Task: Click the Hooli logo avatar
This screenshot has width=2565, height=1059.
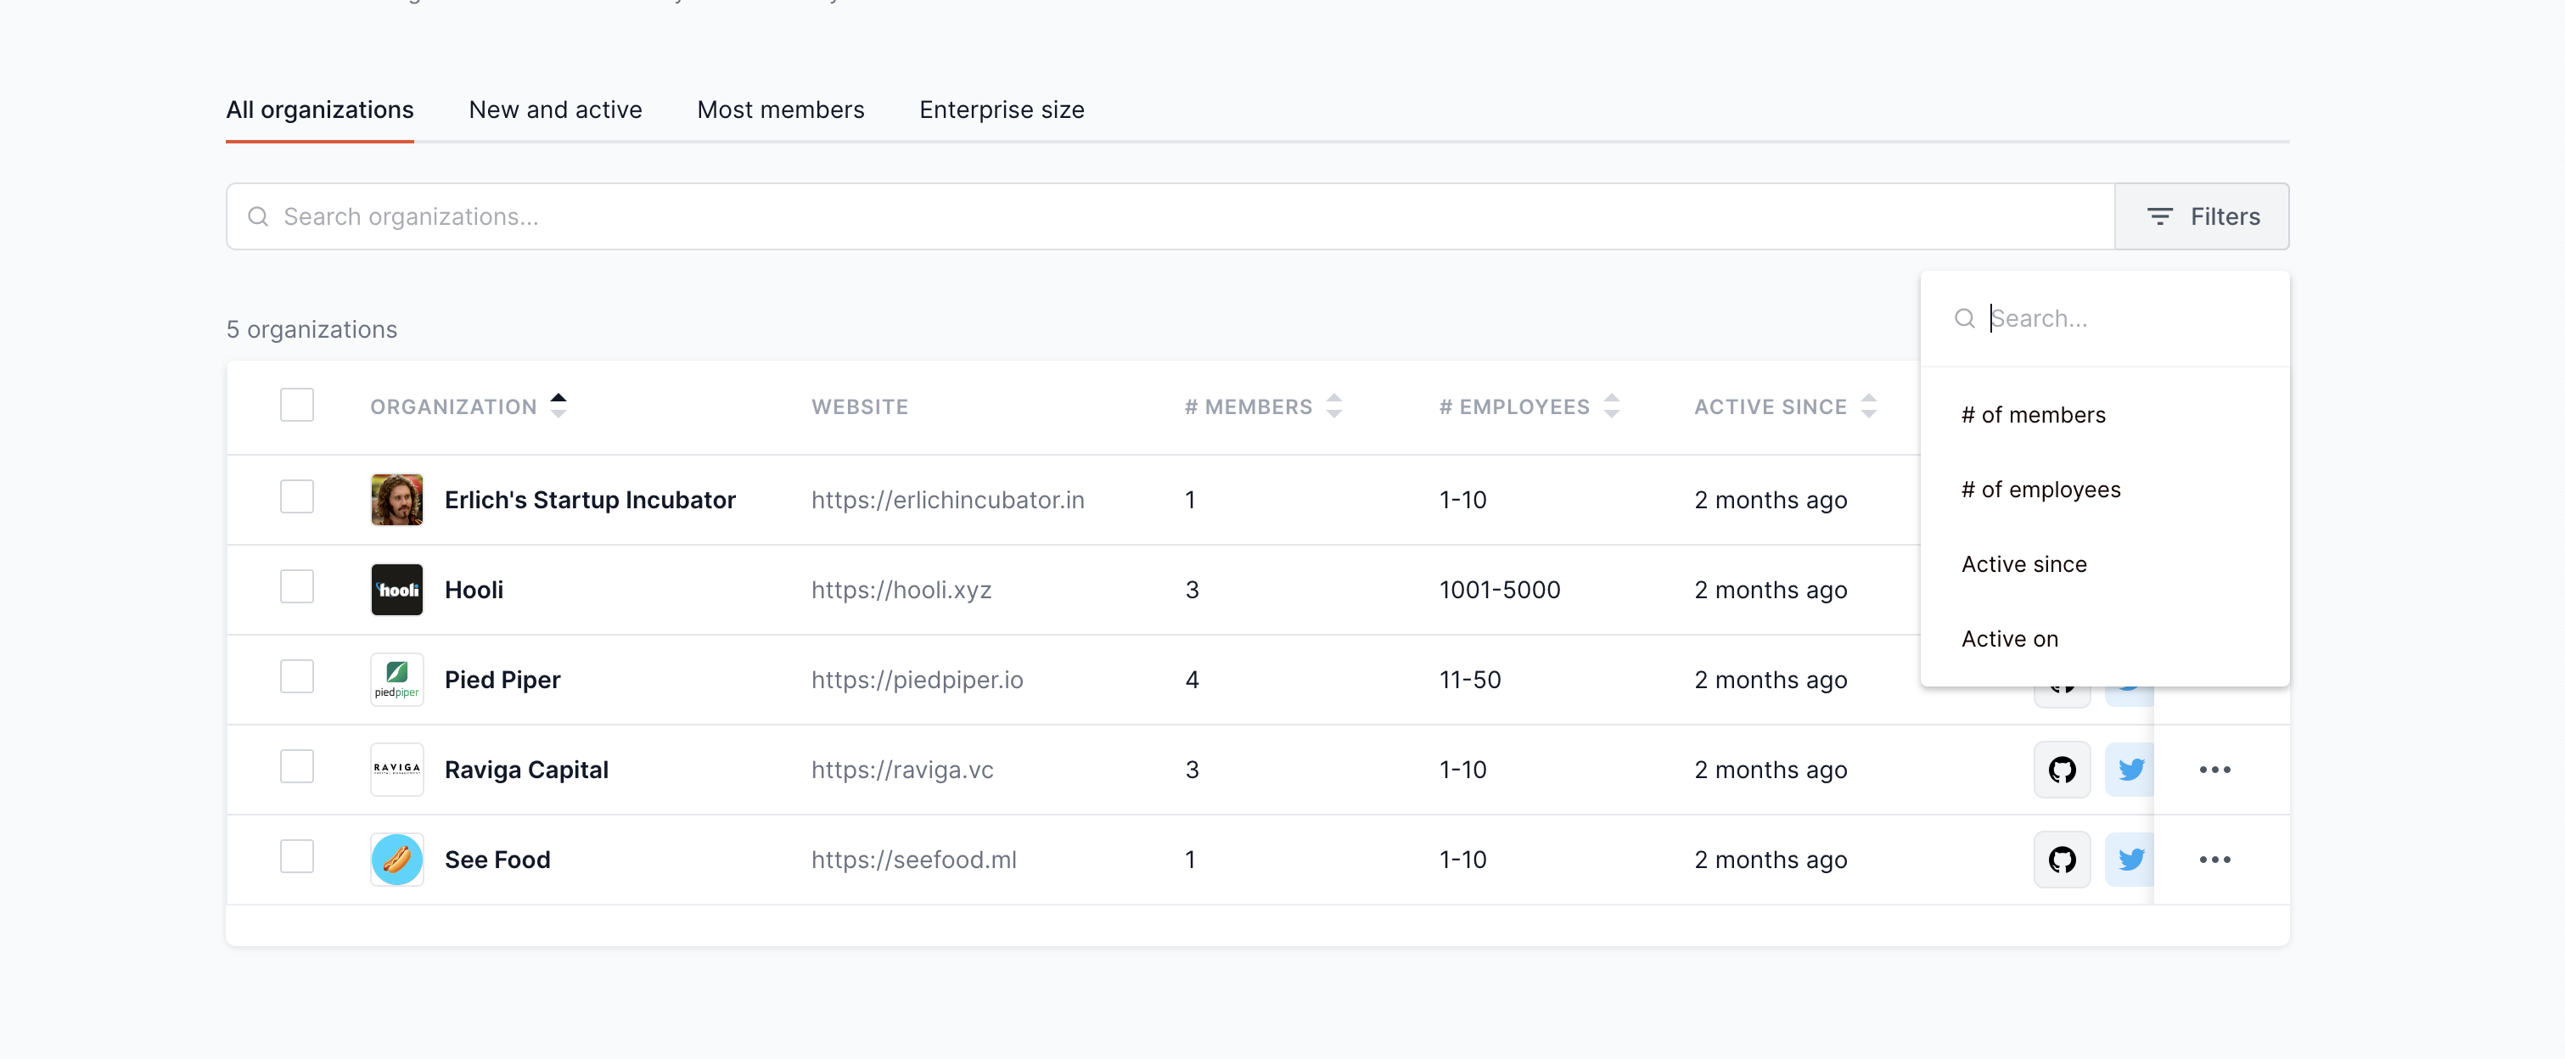Action: pyautogui.click(x=396, y=589)
